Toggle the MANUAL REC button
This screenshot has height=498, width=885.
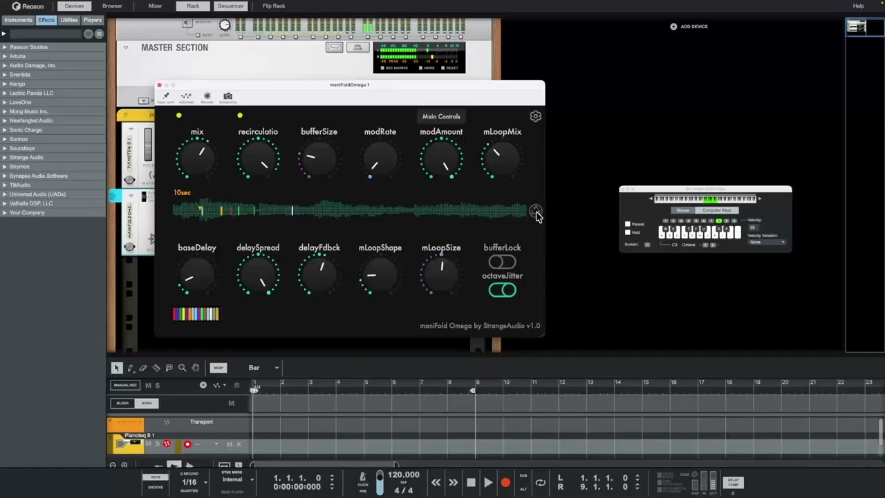click(x=125, y=385)
